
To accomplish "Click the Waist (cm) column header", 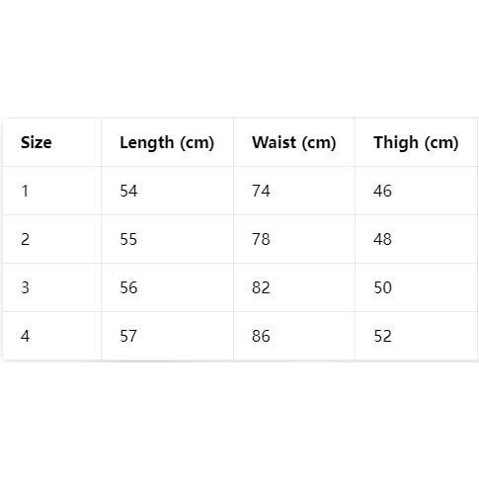I will tap(294, 143).
